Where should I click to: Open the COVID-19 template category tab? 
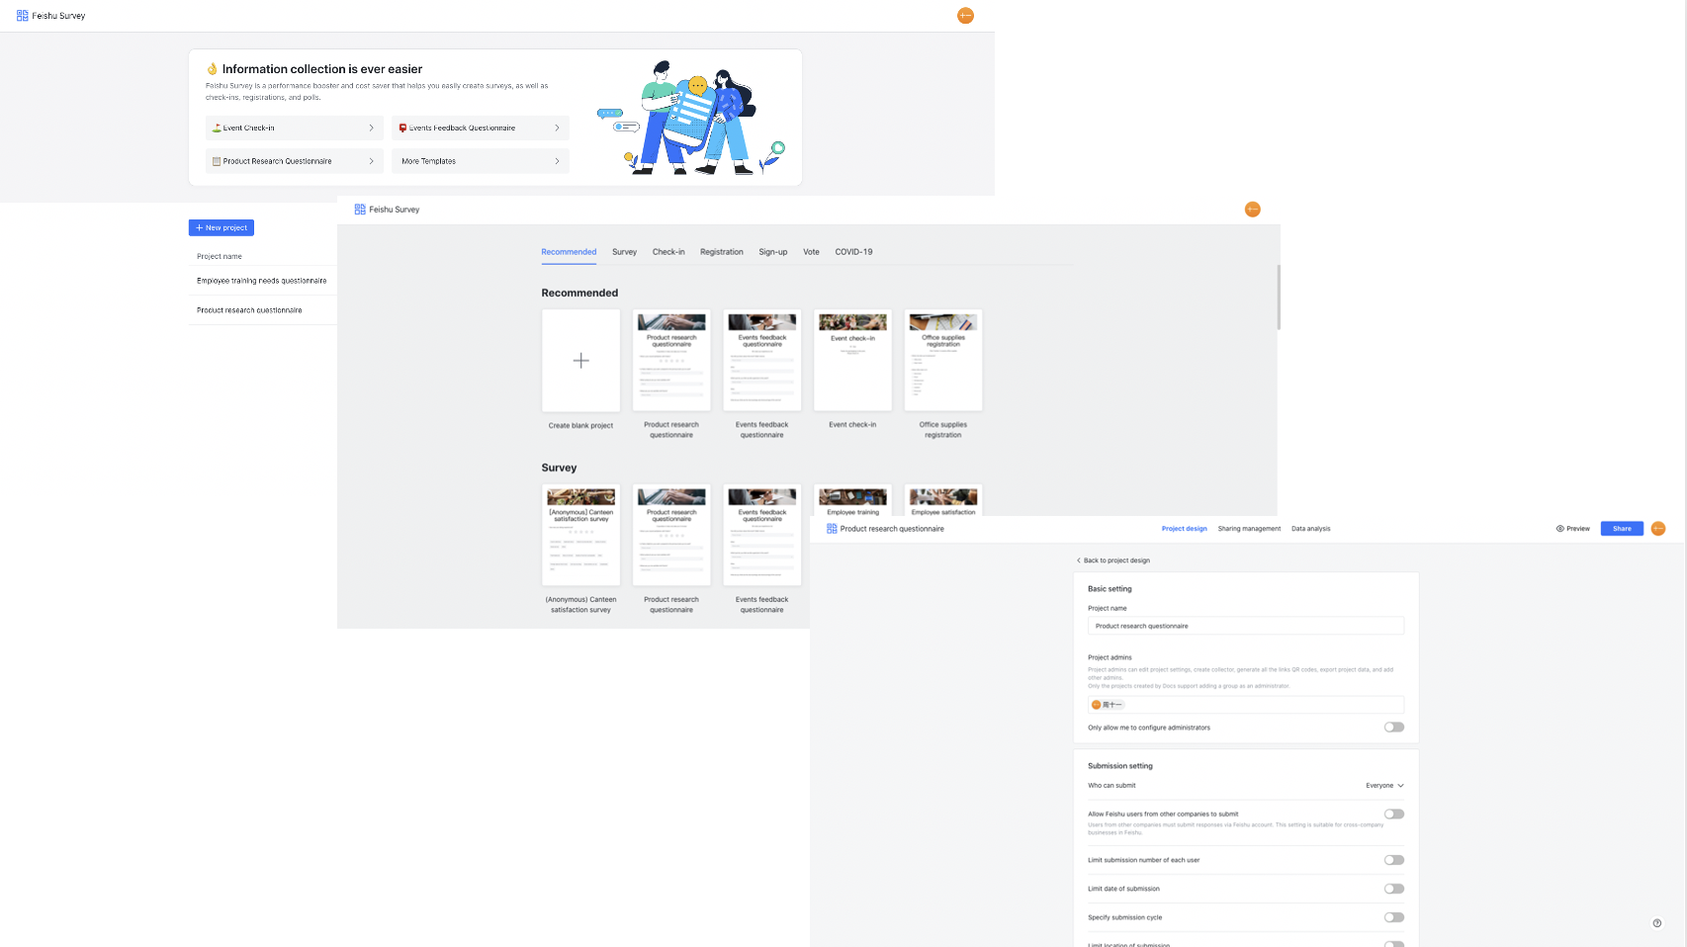(852, 252)
